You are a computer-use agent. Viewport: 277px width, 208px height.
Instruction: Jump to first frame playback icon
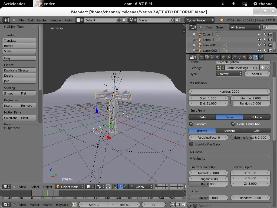click(173, 205)
